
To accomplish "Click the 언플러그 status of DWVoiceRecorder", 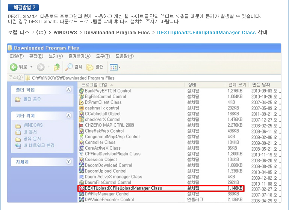I will click(x=195, y=200).
